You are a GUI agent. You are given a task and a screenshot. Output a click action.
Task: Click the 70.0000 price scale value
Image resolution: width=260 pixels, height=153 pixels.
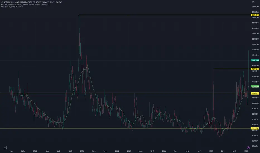255,119
